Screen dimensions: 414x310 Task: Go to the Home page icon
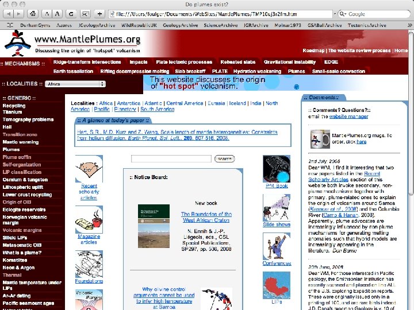click(x=33, y=14)
